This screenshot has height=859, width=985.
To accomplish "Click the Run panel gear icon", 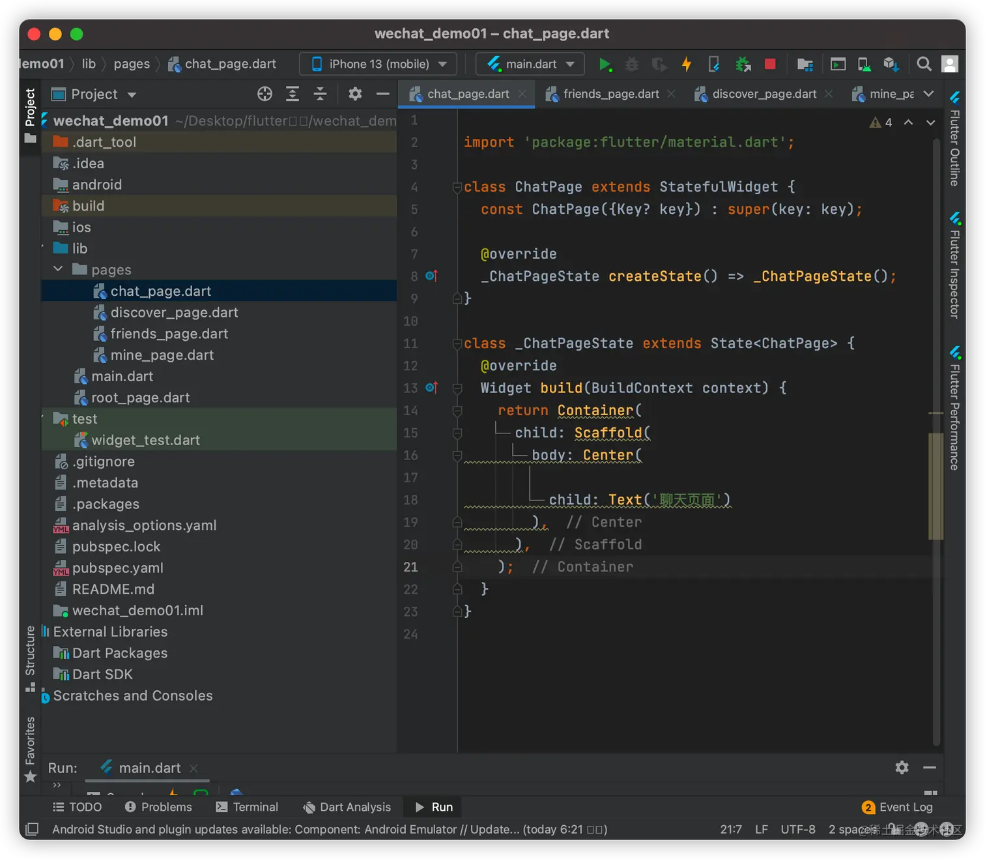I will coord(902,767).
